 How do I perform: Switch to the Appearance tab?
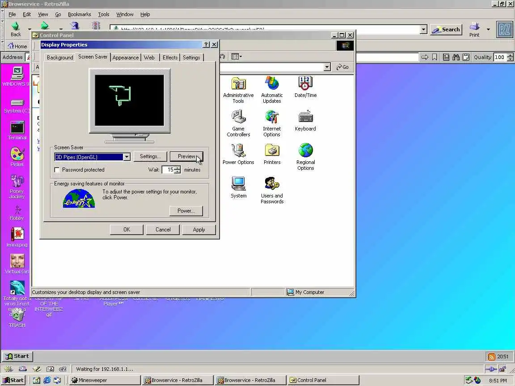(x=126, y=58)
